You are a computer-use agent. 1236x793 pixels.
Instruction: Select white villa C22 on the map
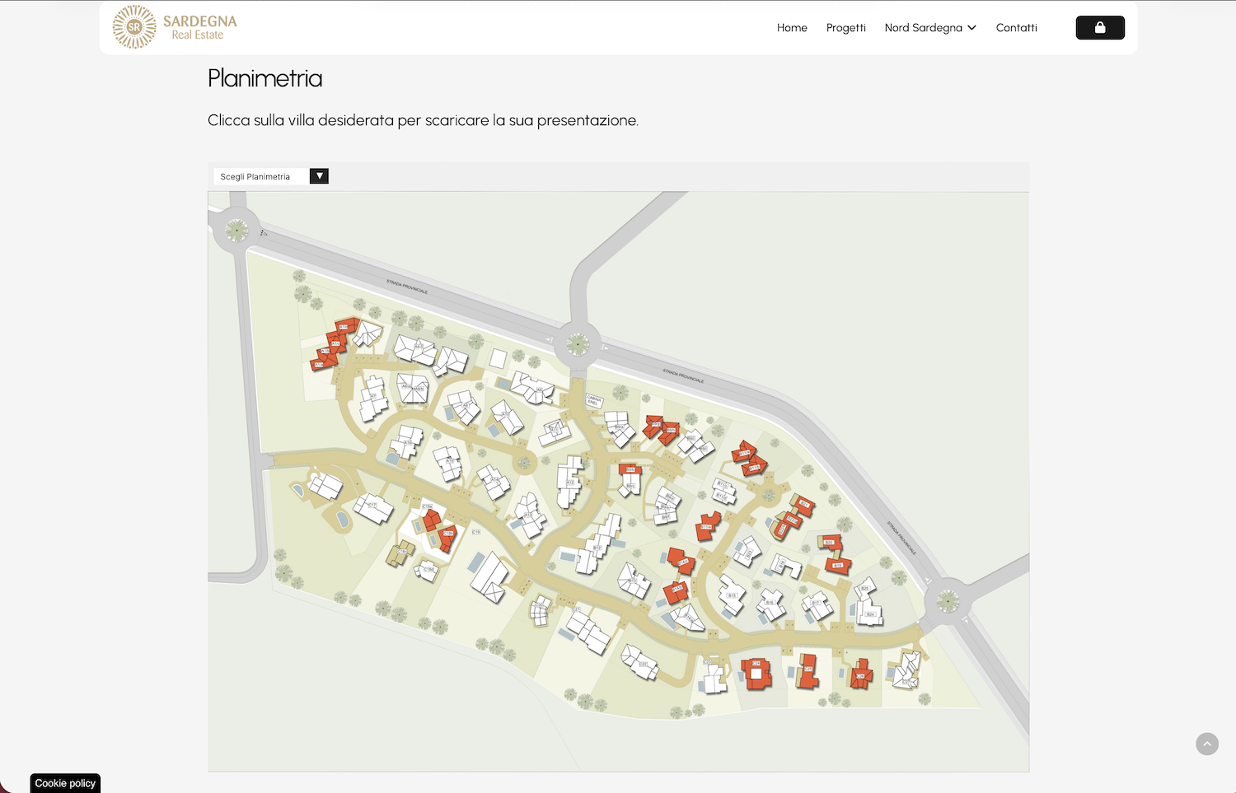click(x=640, y=662)
